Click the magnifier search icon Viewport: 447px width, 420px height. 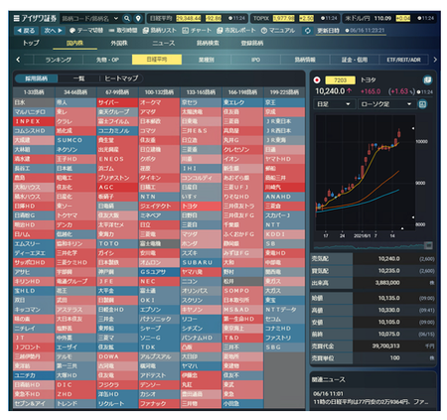point(127,18)
